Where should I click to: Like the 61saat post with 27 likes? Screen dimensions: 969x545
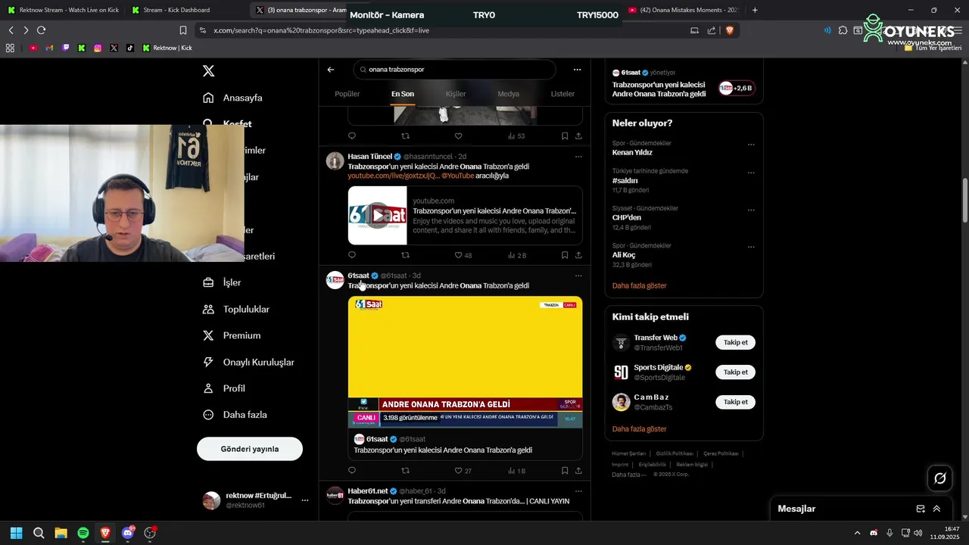coord(463,471)
